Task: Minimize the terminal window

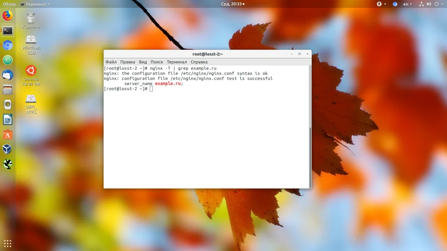Action: (x=292, y=54)
